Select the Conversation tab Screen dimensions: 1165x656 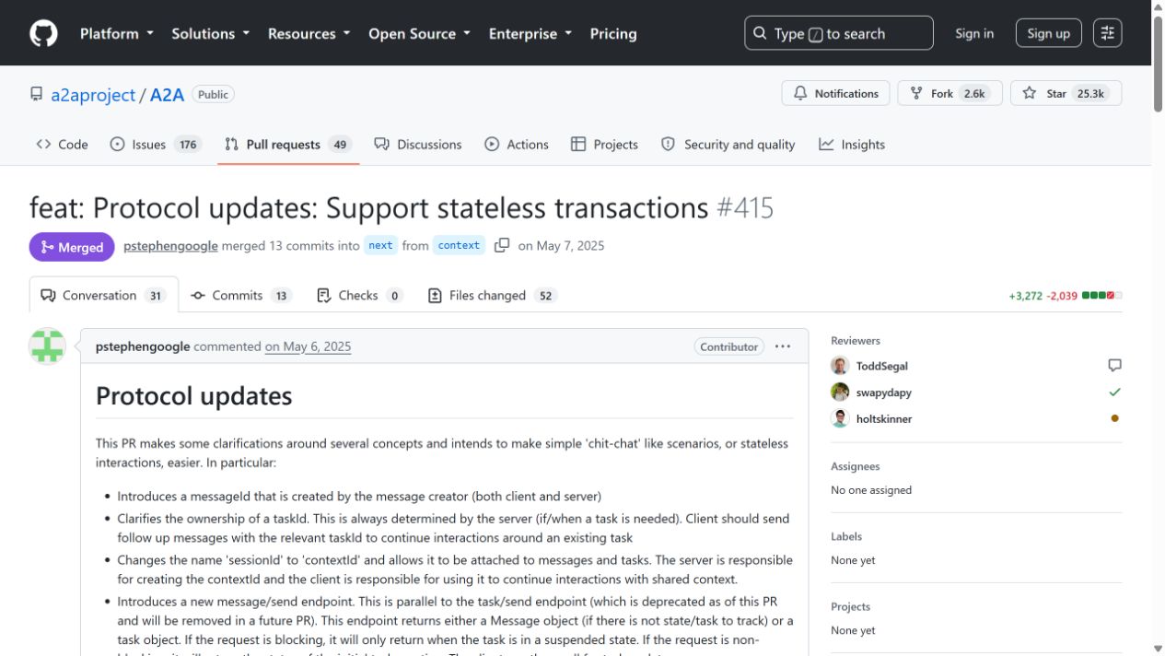(x=103, y=295)
